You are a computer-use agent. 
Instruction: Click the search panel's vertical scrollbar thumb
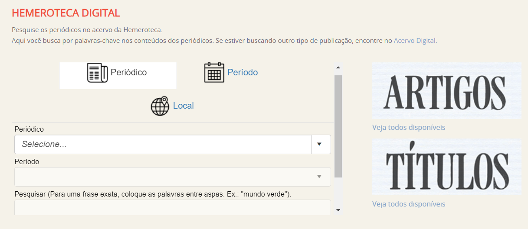tap(338, 126)
